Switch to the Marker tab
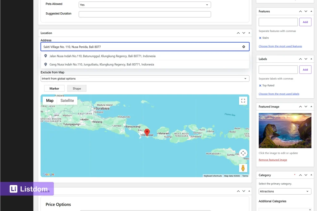This screenshot has width=317, height=211. (54, 88)
